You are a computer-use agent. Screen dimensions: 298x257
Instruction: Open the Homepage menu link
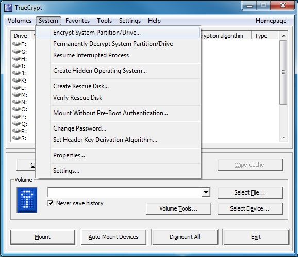coord(271,21)
